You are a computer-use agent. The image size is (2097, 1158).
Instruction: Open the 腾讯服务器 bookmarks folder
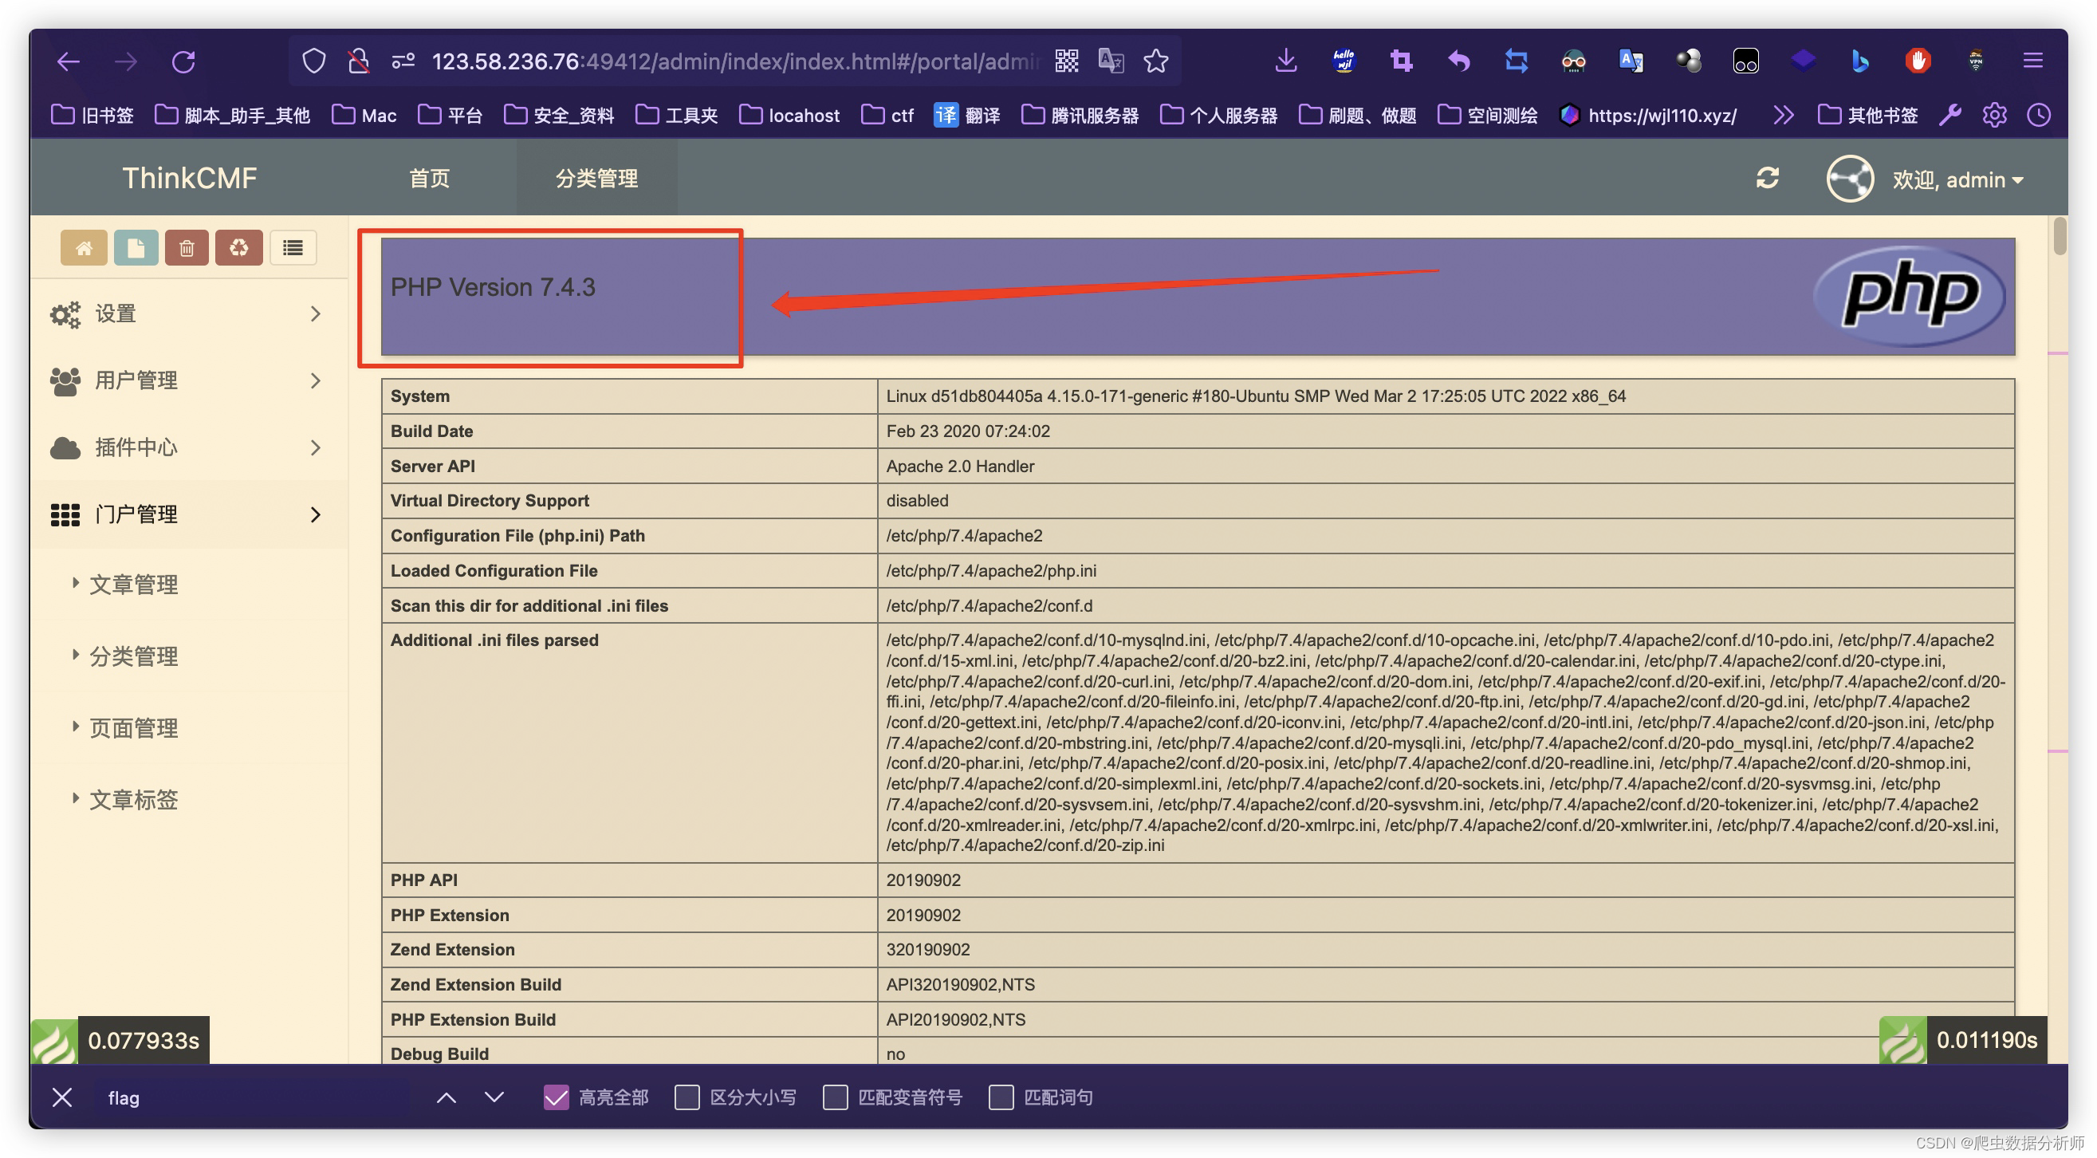[x=1080, y=115]
